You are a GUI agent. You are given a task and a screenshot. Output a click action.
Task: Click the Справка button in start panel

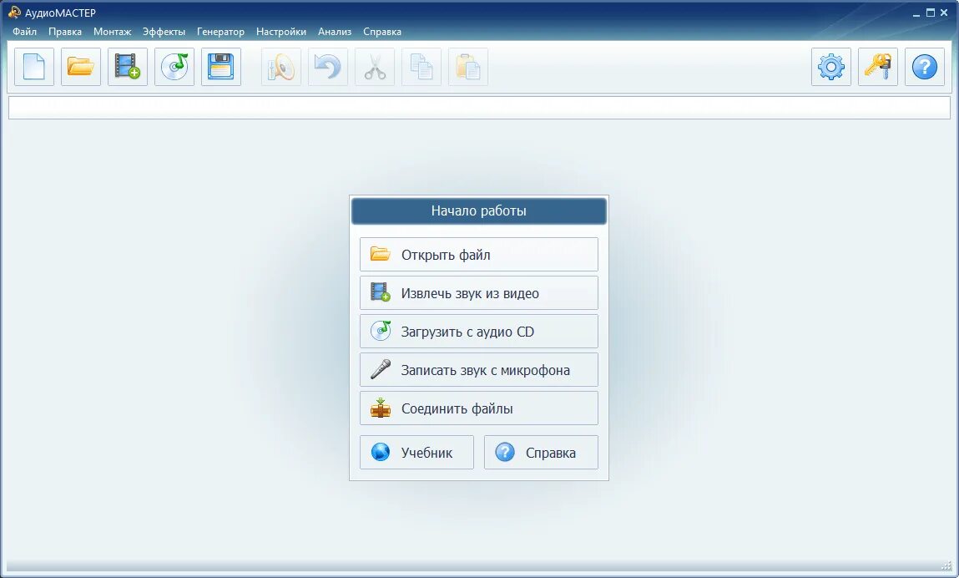tap(542, 453)
